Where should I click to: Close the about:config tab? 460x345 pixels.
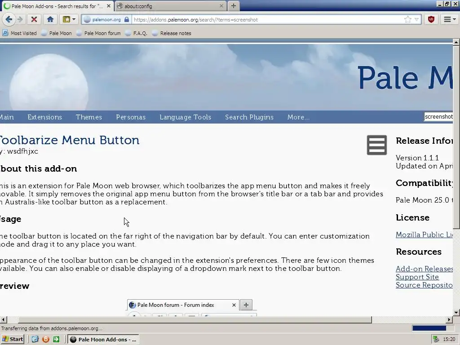221,6
